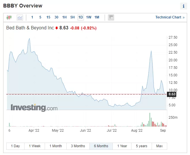Set interval to 1 minute
Viewport: 190px width, 155px height.
(x=32, y=17)
